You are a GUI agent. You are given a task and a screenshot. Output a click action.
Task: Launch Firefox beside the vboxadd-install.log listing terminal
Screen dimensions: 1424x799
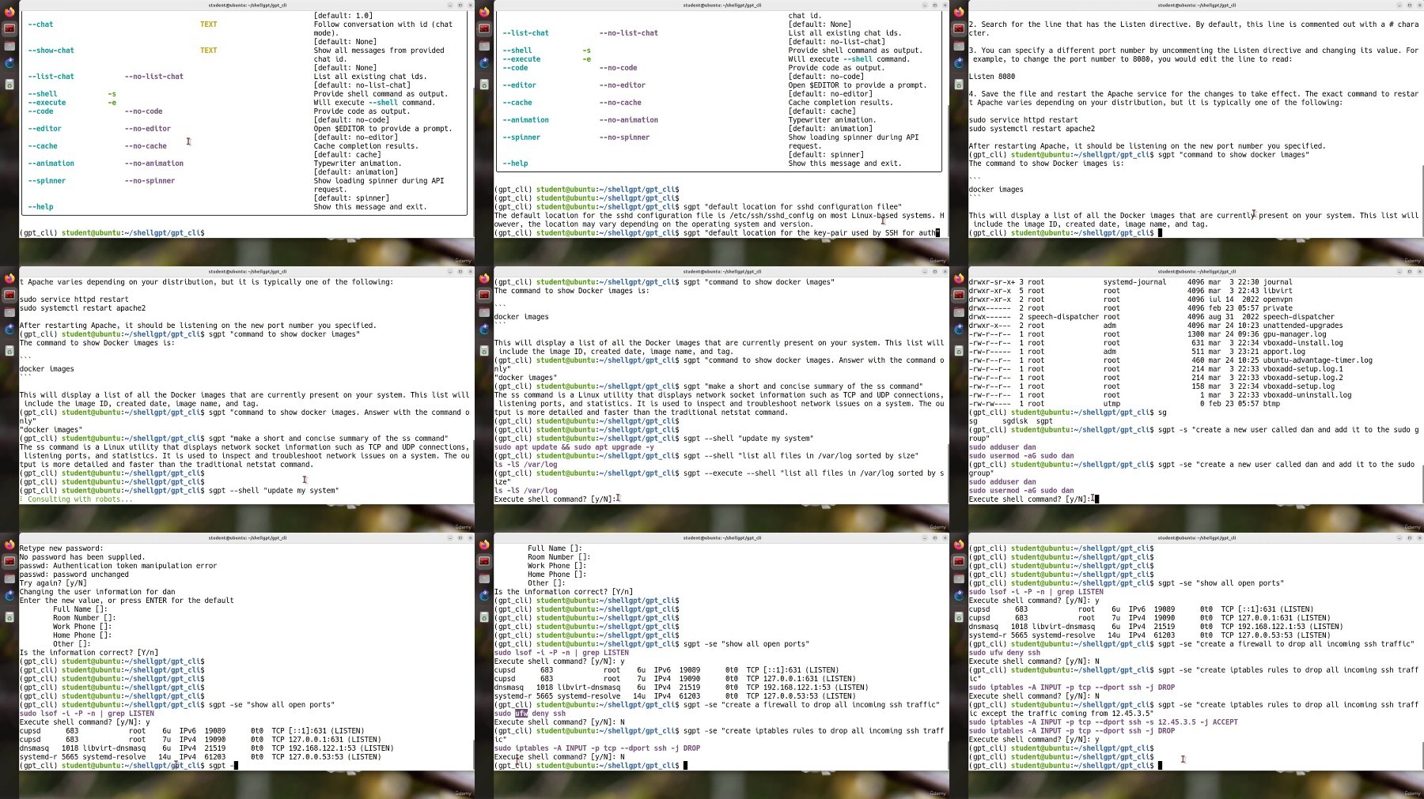(959, 278)
